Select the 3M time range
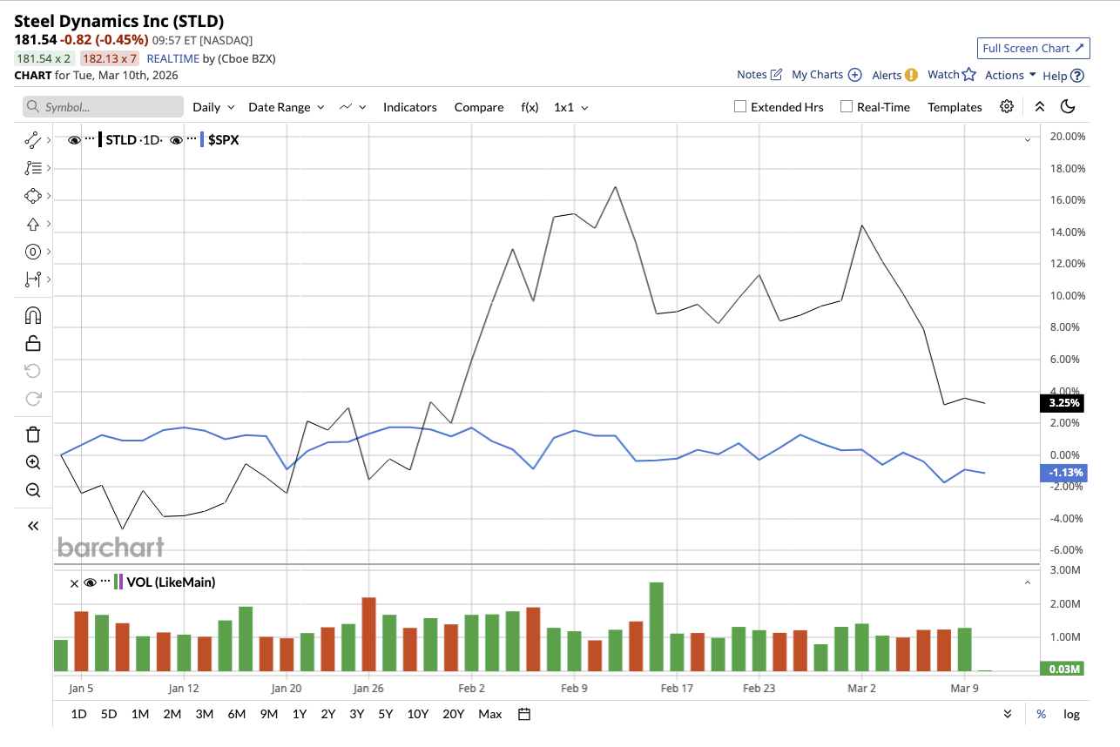The height and width of the screenshot is (747, 1120). tap(205, 714)
